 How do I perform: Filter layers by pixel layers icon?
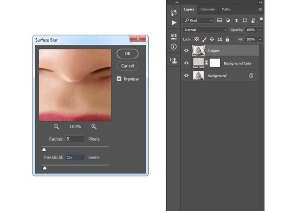pyautogui.click(x=219, y=20)
